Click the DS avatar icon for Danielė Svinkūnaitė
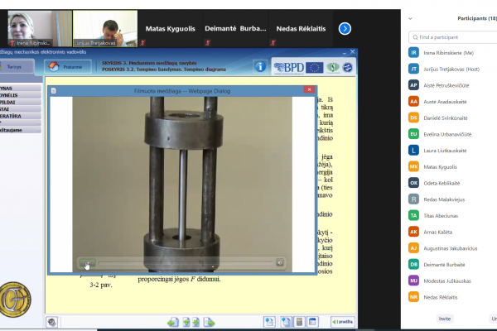This screenshot has width=497, height=331. [x=413, y=118]
